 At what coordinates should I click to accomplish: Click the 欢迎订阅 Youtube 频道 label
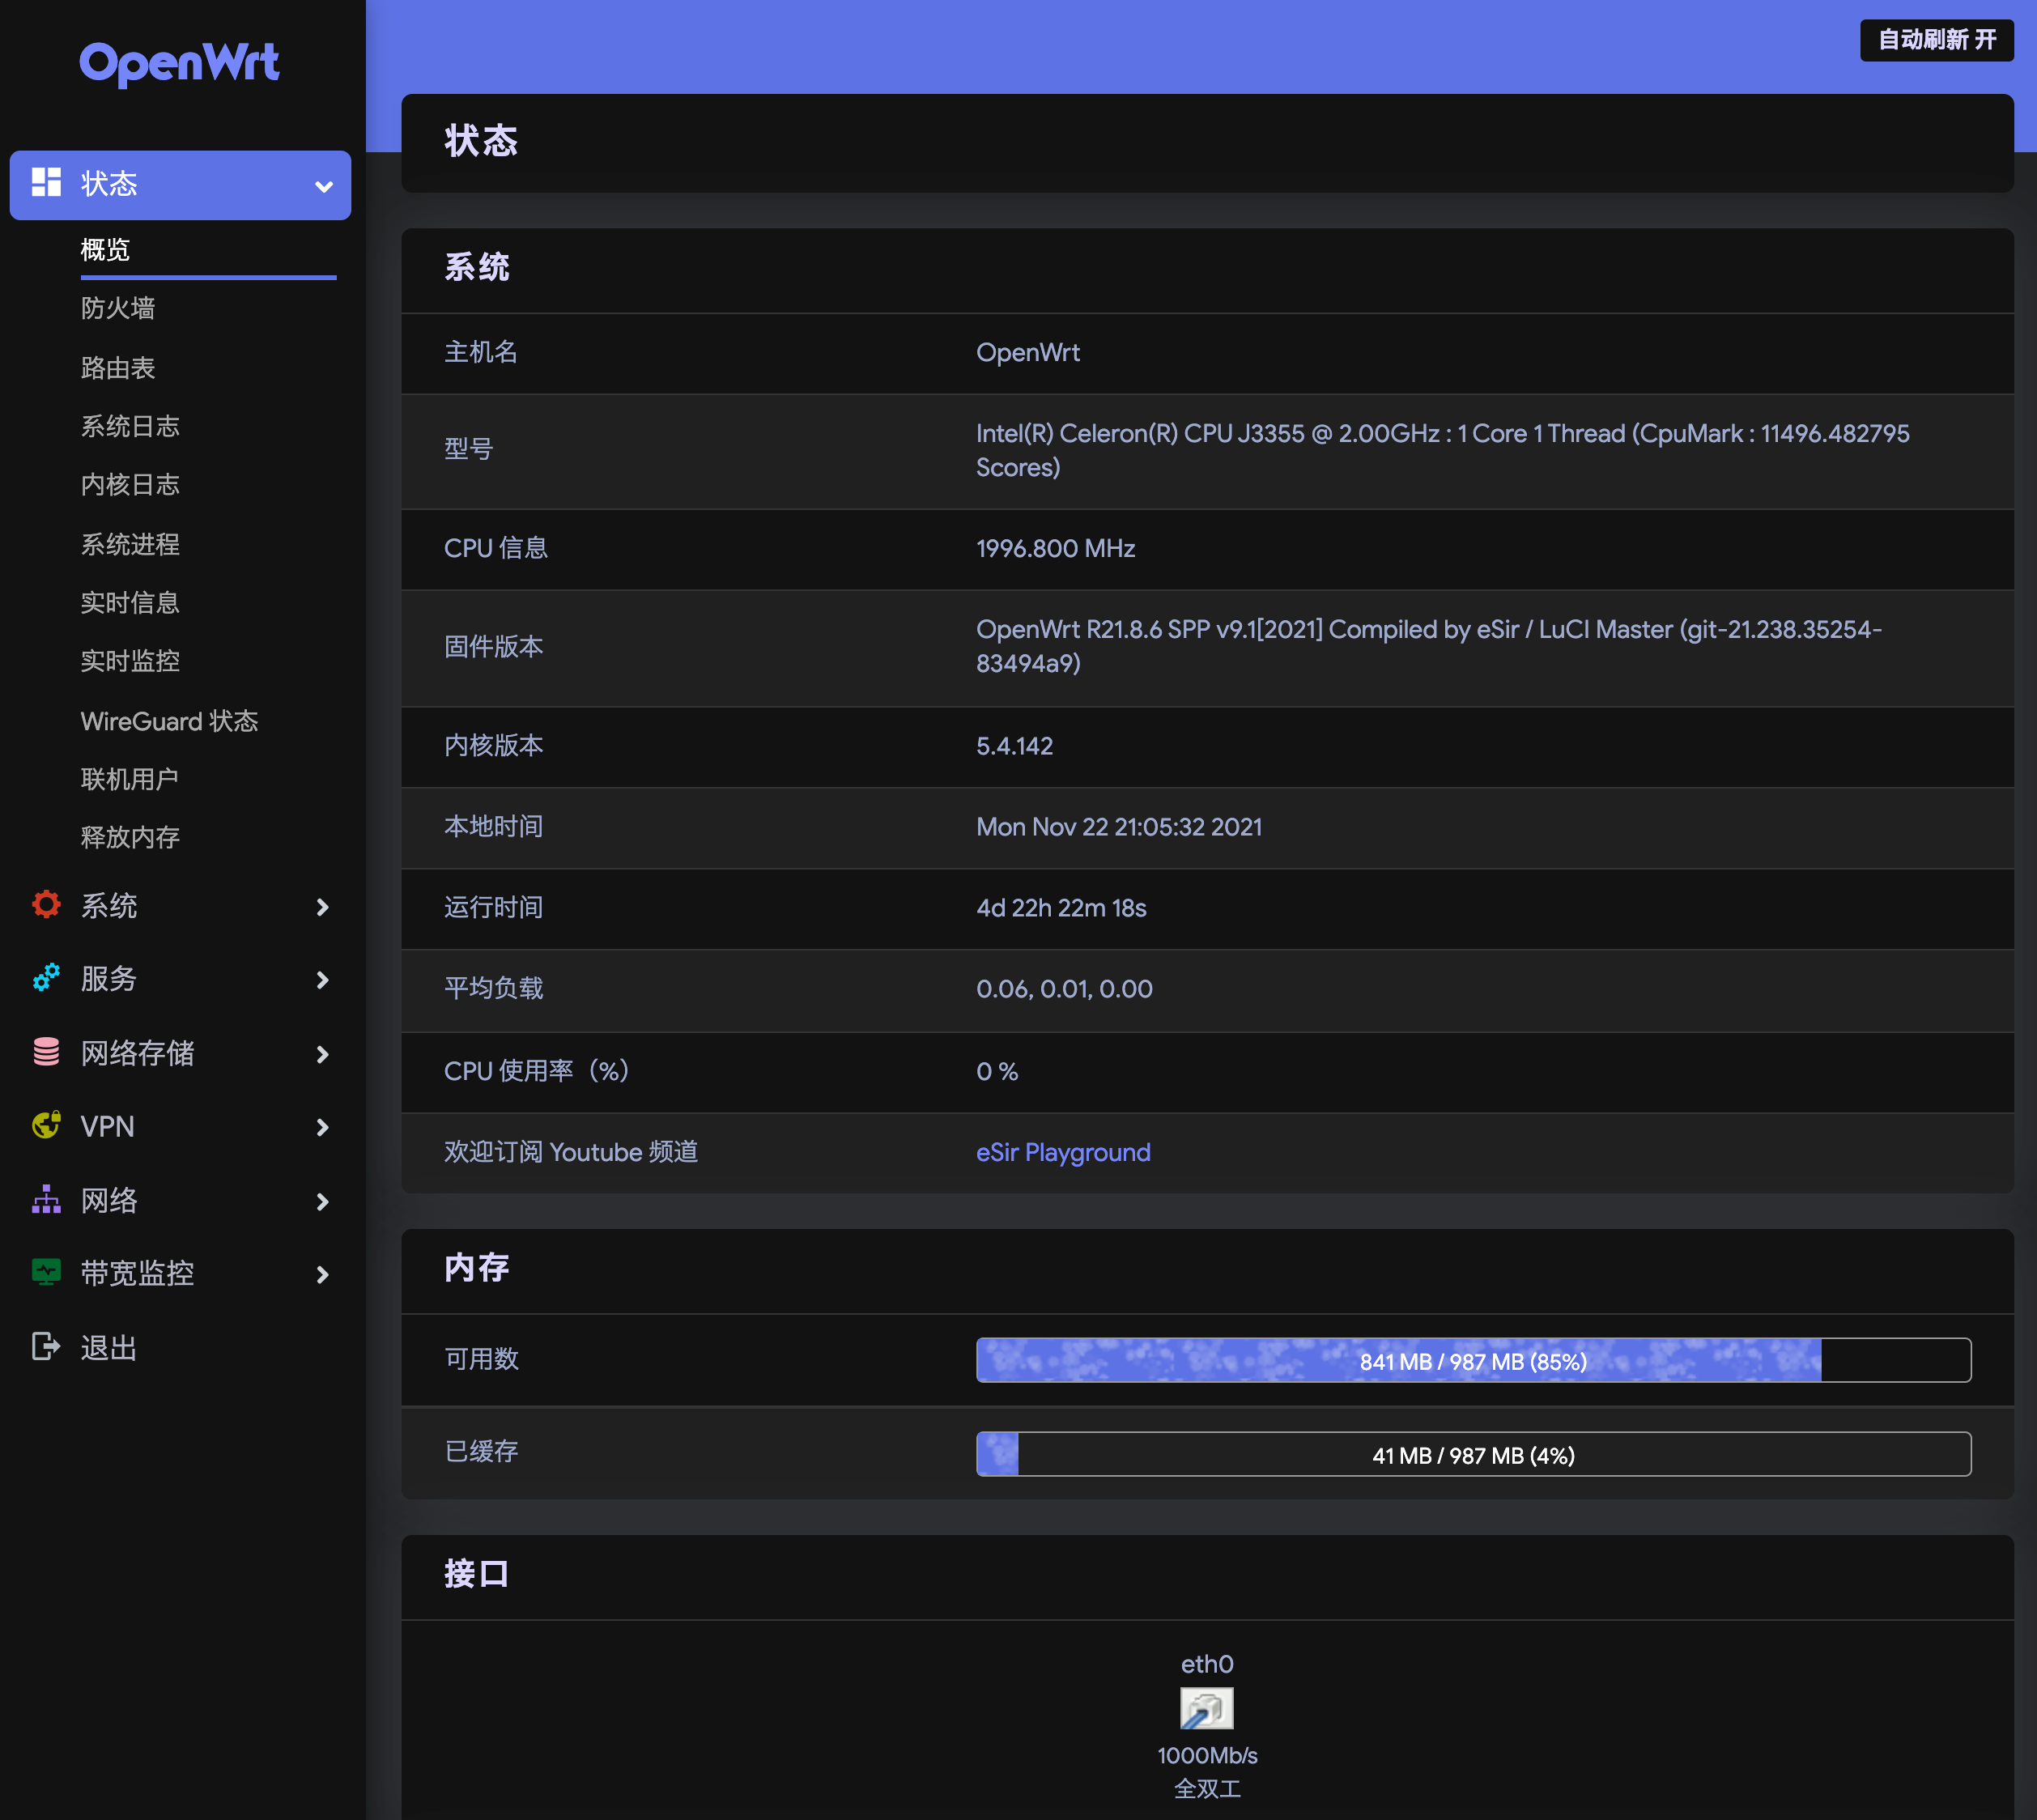[x=571, y=1152]
